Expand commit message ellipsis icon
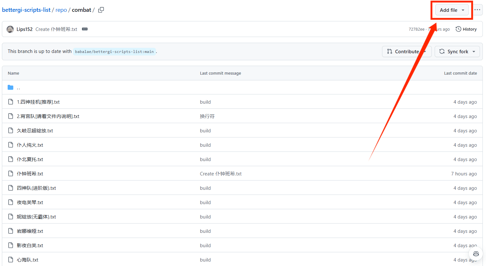The width and height of the screenshot is (486, 266). tap(85, 29)
